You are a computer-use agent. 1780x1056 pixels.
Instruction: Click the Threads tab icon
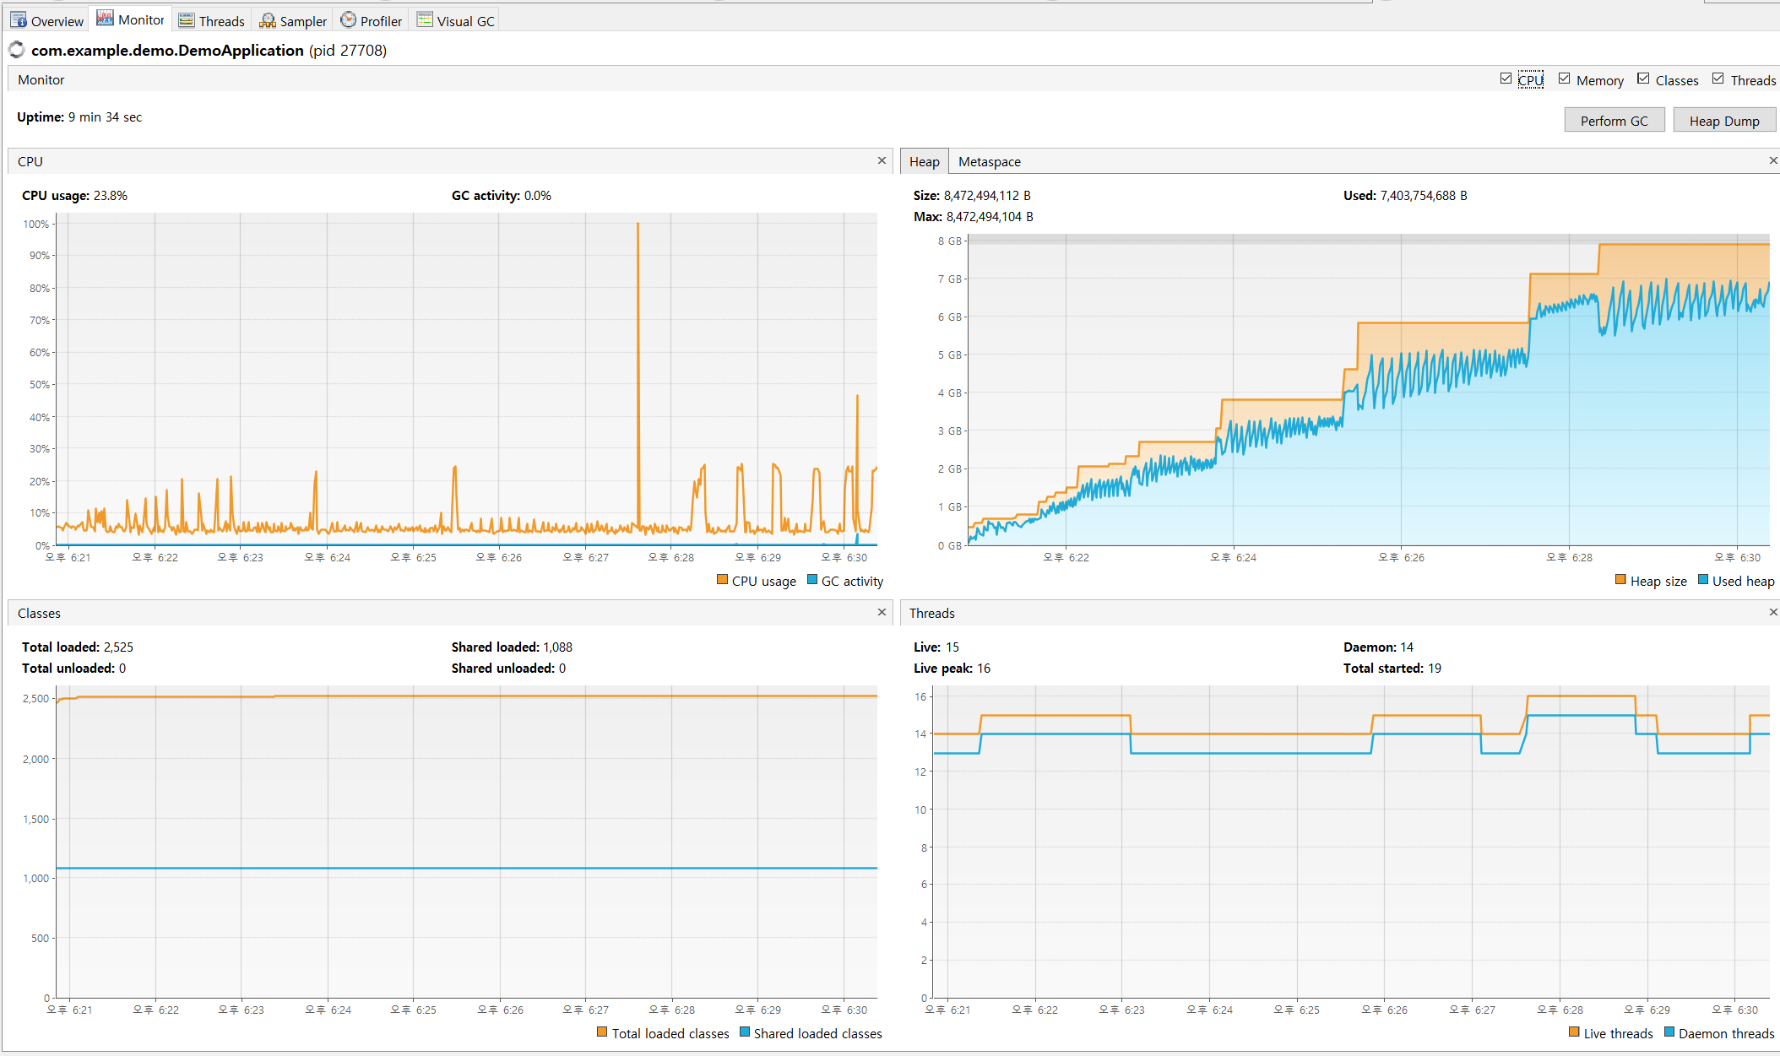click(187, 20)
